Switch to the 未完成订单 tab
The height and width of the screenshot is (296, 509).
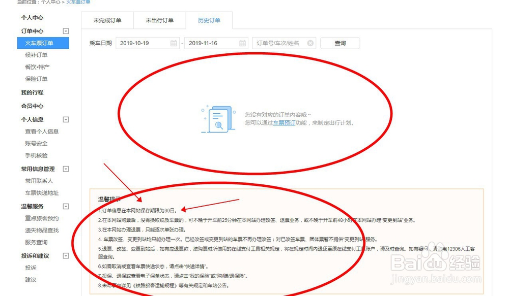coord(107,20)
